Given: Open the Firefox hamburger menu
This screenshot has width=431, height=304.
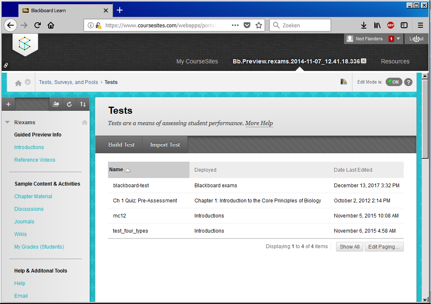Looking at the screenshot, I should tap(420, 25).
